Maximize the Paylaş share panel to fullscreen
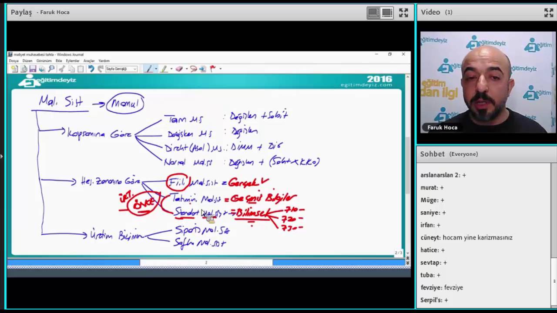This screenshot has height=313, width=557. 404,13
